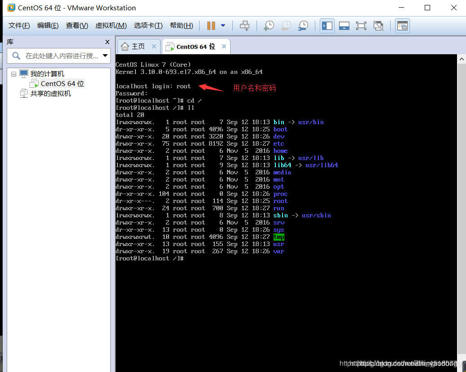Open the 帮助(H) menu
The height and width of the screenshot is (372, 466).
click(182, 26)
